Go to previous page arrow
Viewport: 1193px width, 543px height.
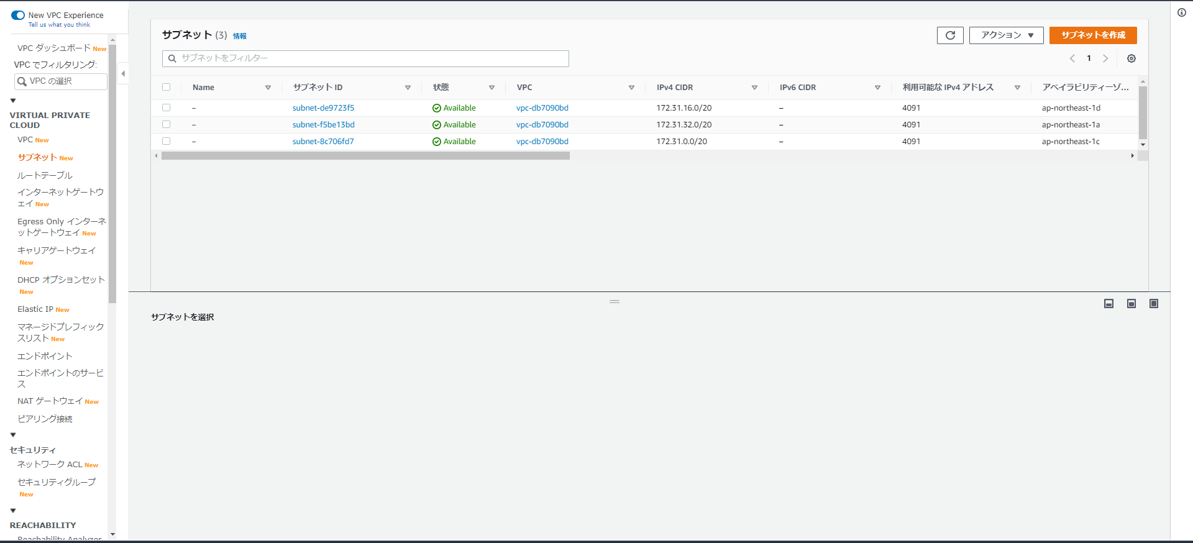1072,58
